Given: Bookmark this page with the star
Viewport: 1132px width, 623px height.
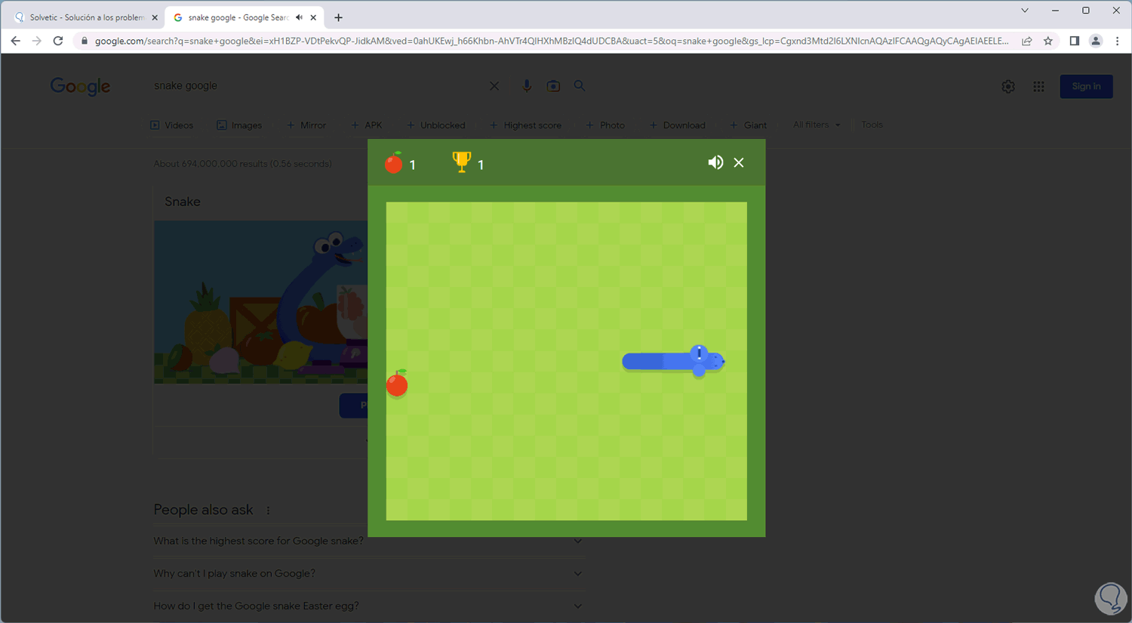Looking at the screenshot, I should pos(1048,41).
